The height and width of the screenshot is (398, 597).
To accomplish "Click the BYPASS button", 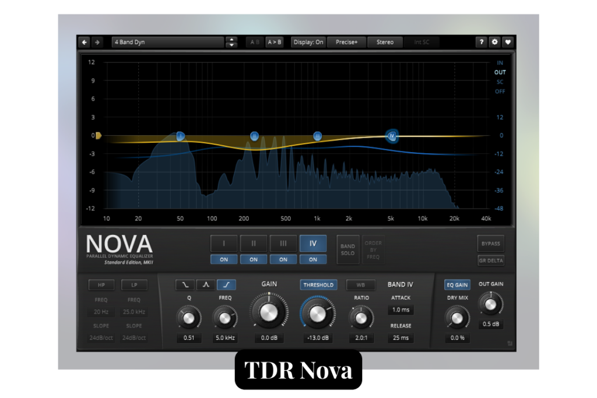I will 490,244.
